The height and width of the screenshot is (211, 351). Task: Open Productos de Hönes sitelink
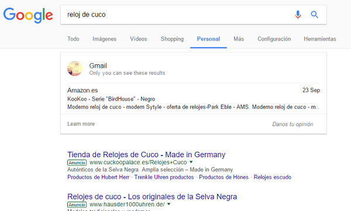[x=223, y=177]
